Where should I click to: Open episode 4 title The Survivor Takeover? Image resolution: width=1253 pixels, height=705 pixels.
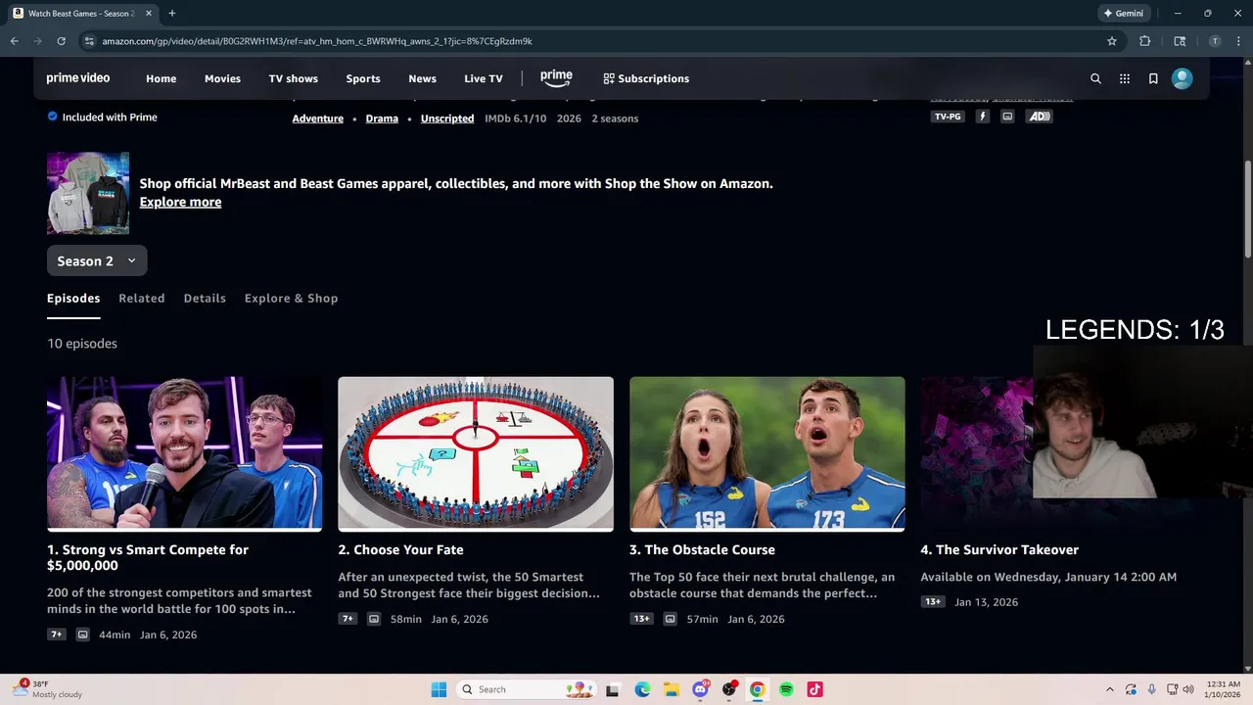pos(999,549)
